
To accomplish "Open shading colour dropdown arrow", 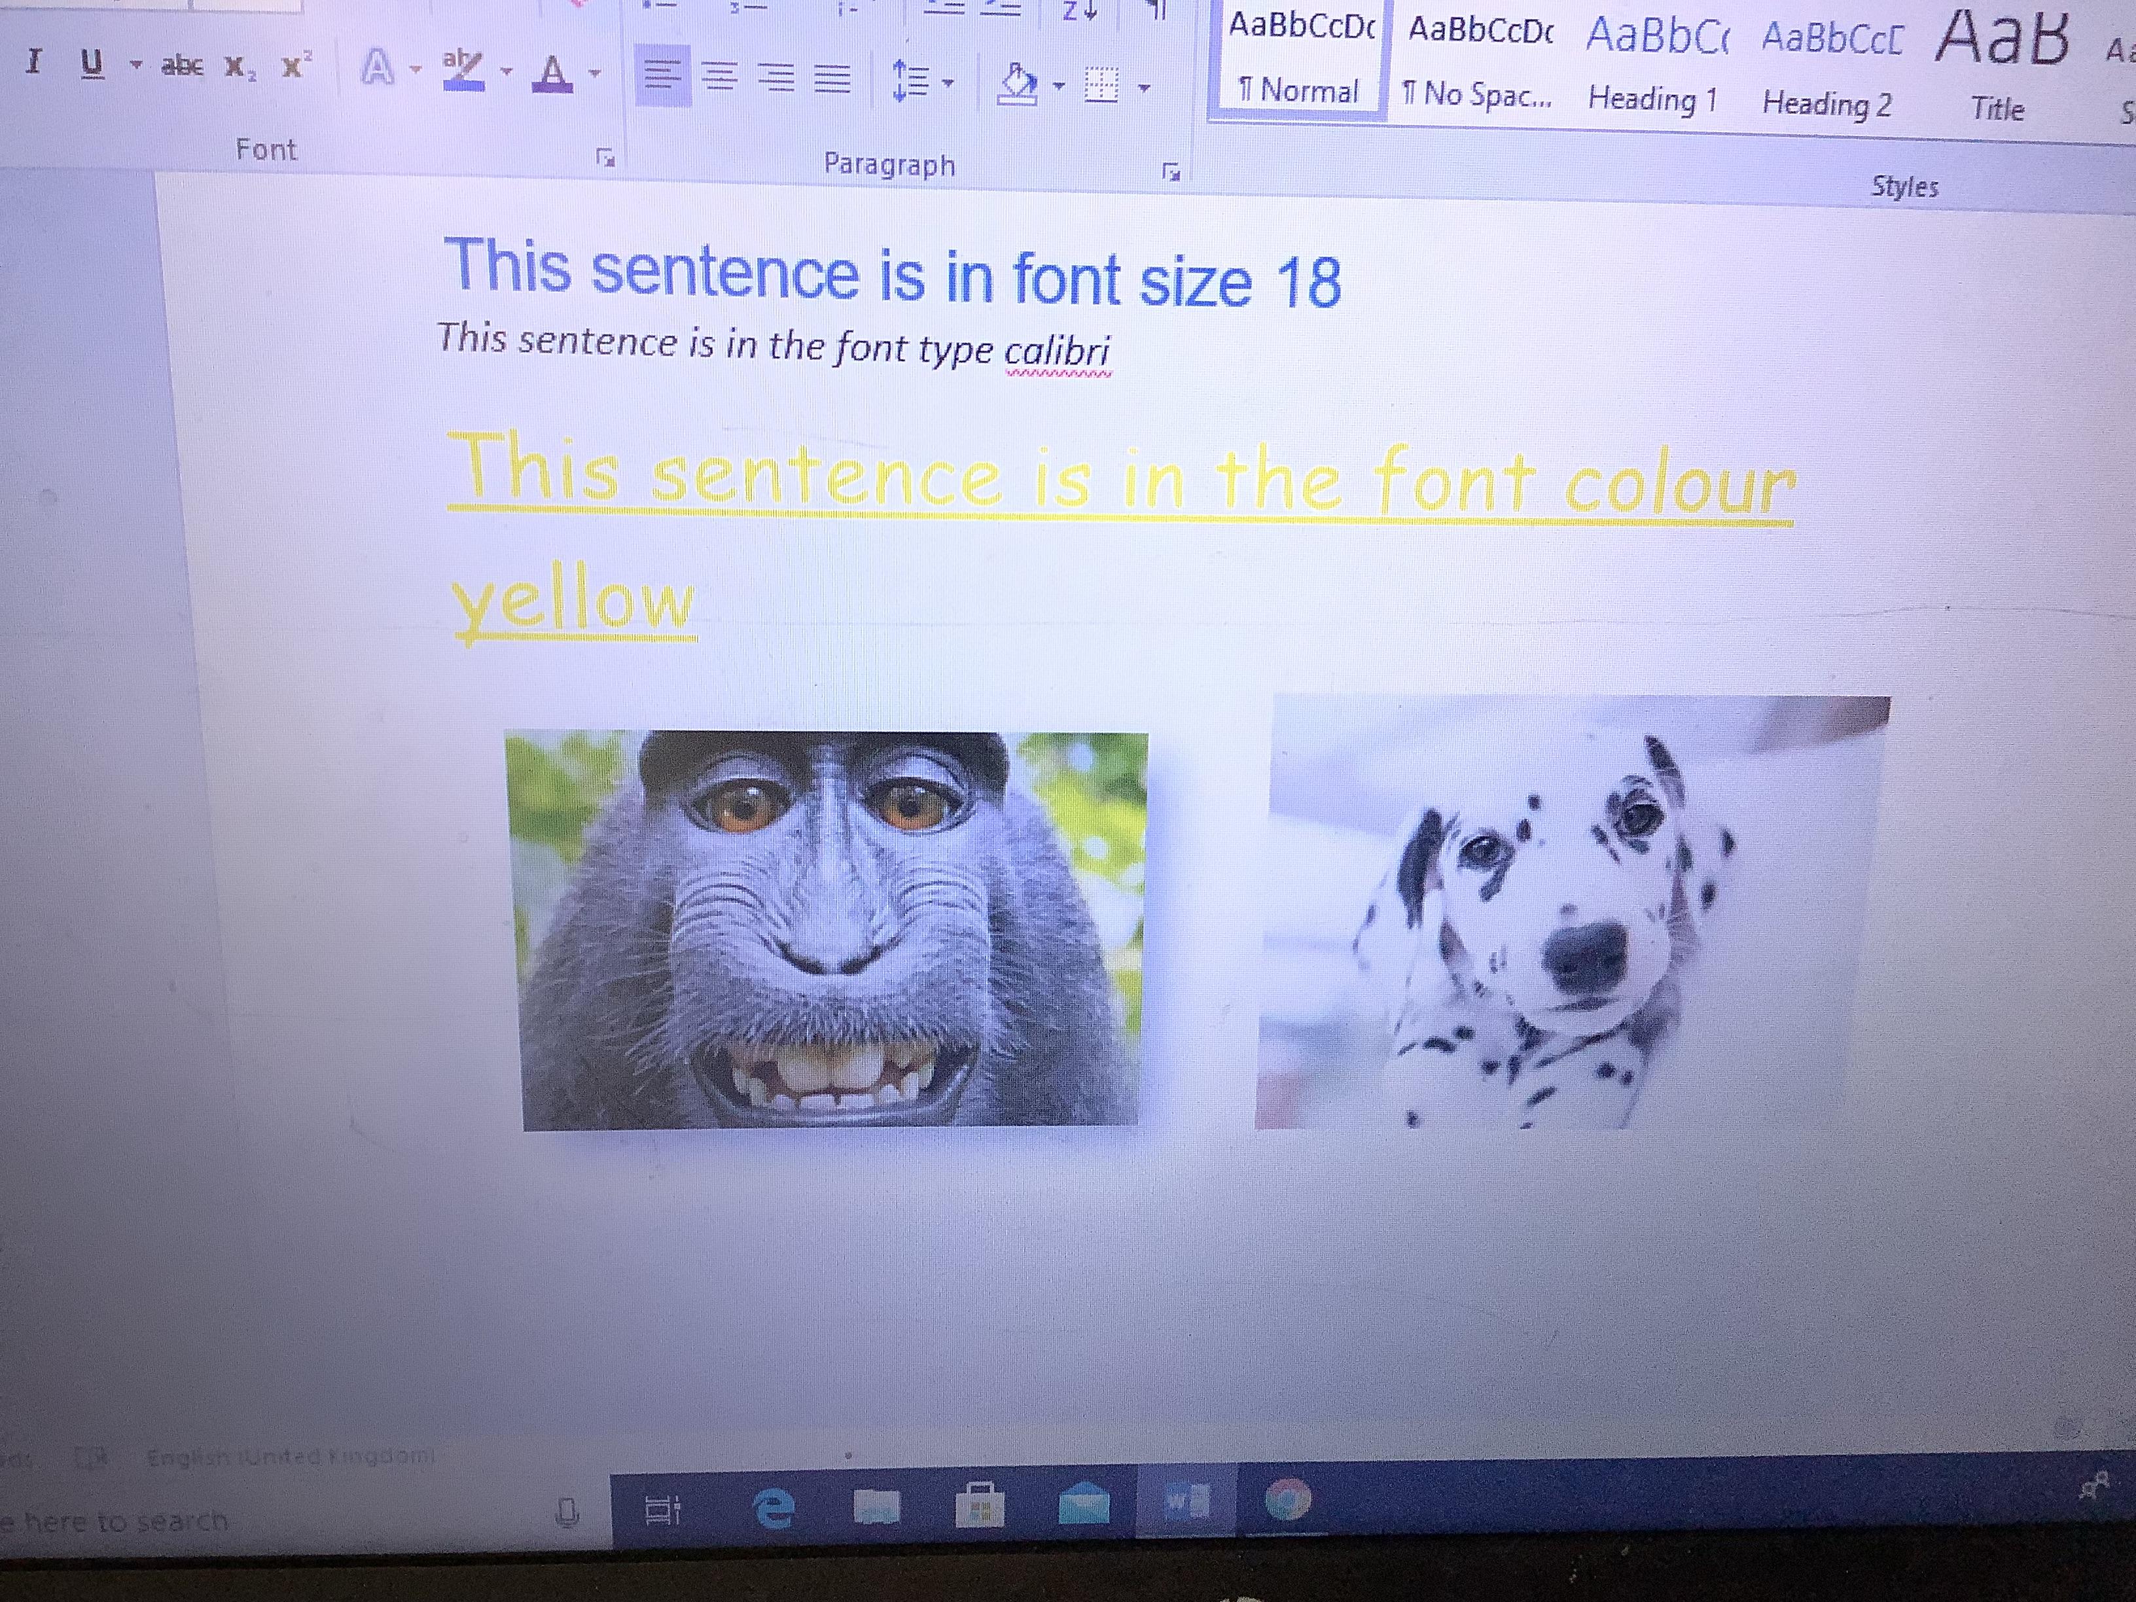I will click(x=1058, y=87).
